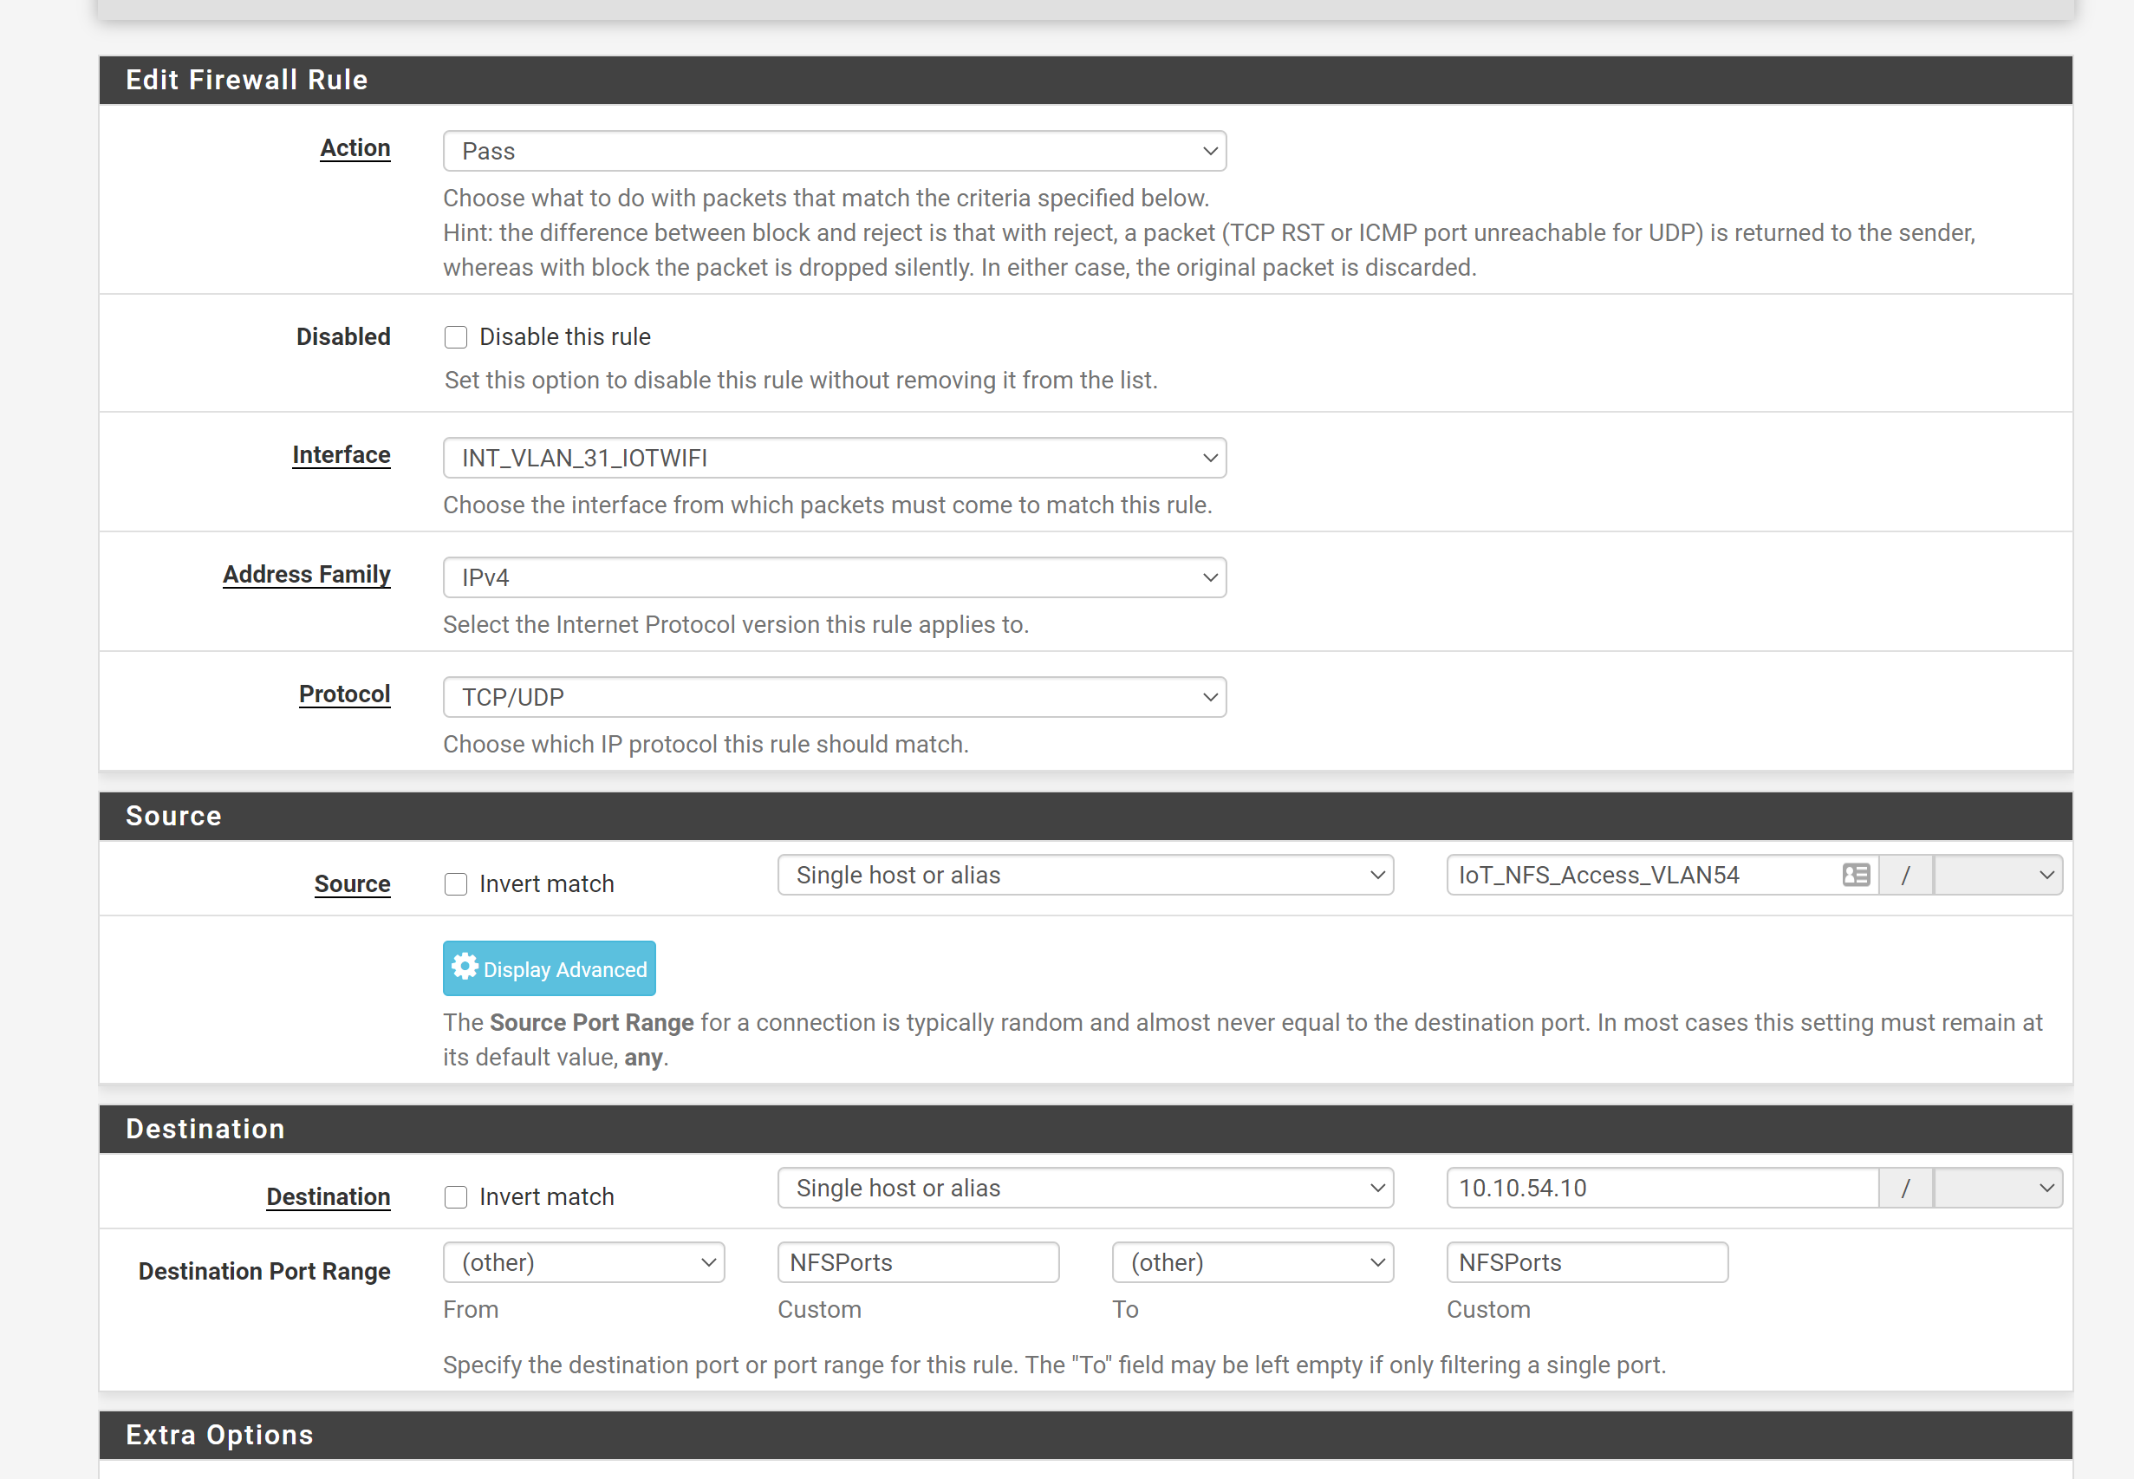The image size is (2134, 1479).
Task: Open Source type Single host or alias dropdown
Action: click(1084, 875)
